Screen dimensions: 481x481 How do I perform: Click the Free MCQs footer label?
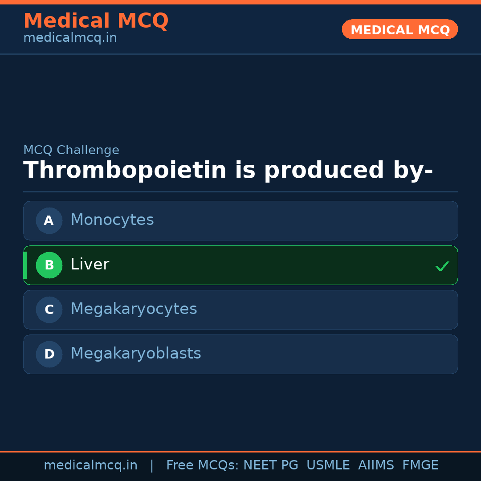(202, 465)
